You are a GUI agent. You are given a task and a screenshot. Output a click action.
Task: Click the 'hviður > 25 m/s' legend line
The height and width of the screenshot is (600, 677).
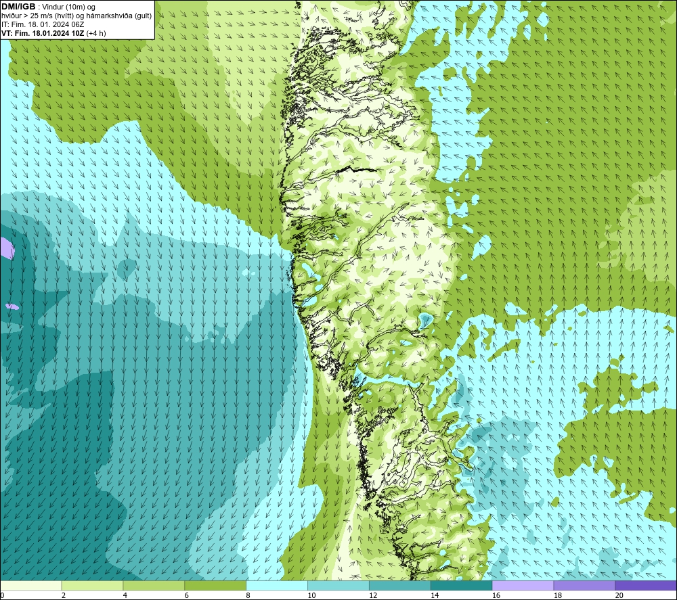pyautogui.click(x=77, y=16)
